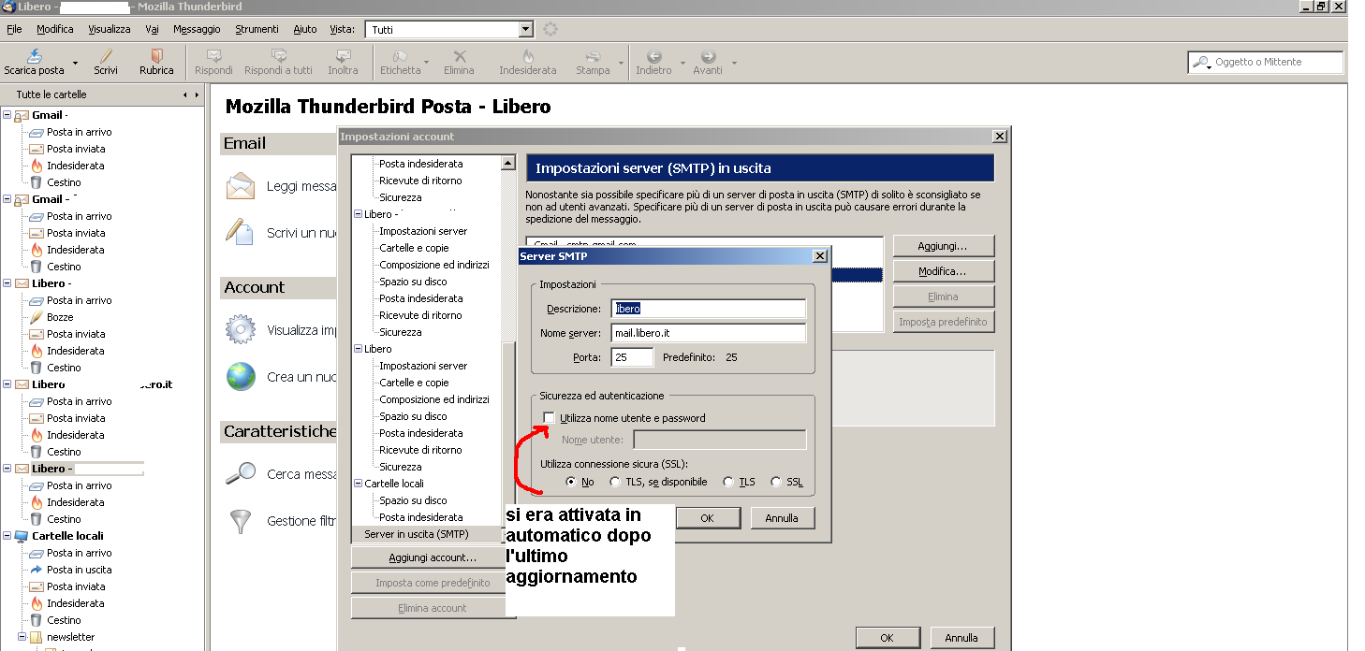
Task: Click the Leggi messaggi envelope icon
Action: [241, 186]
